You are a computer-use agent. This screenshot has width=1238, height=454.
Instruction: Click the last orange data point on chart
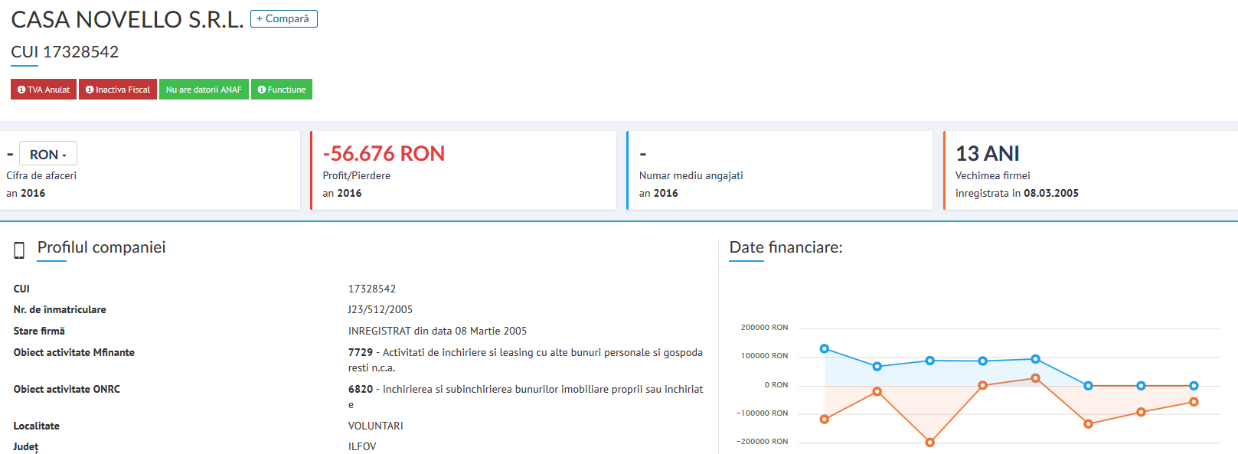1194,402
